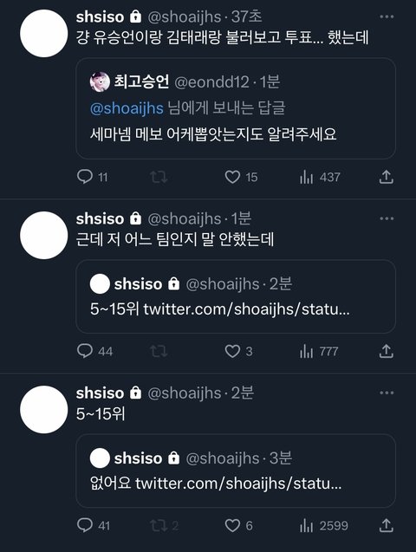Click the 최고승언 profile picture thumbnail
This screenshot has height=552, width=416.
pyautogui.click(x=100, y=82)
